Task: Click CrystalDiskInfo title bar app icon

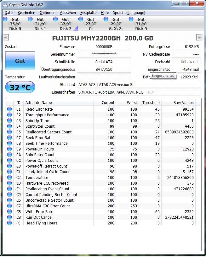Action: point(5,5)
